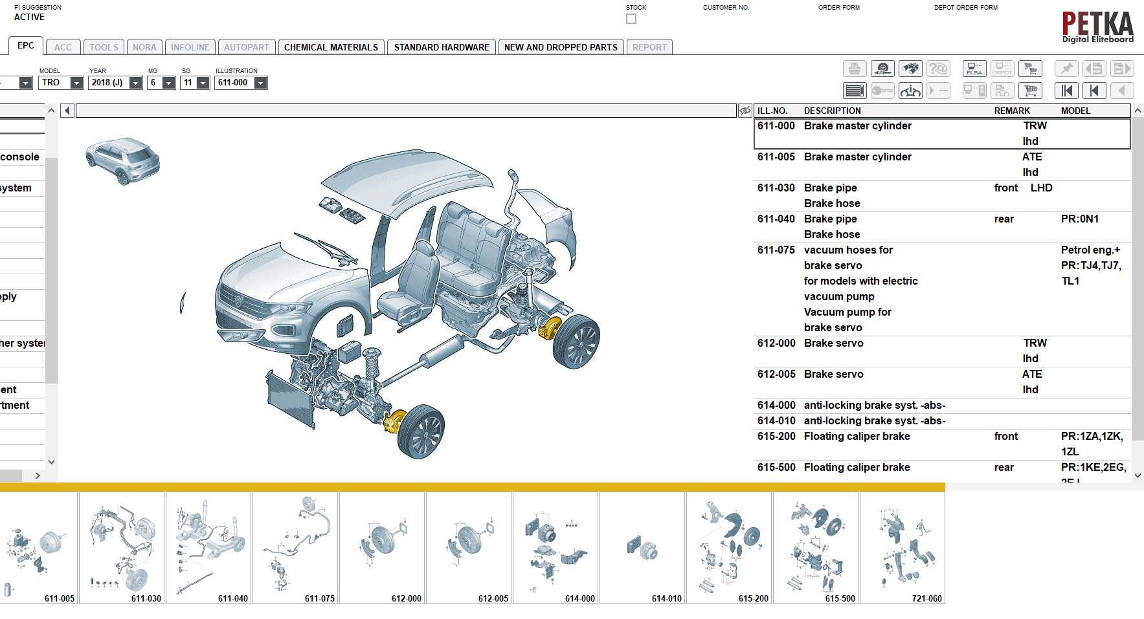This screenshot has width=1144, height=619.
Task: Tick the STOCK checkbox
Action: point(631,19)
